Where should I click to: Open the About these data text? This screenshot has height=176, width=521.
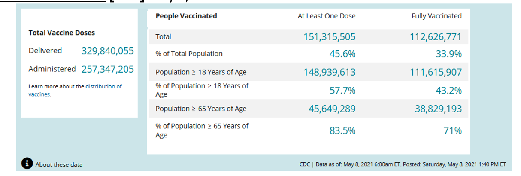[x=59, y=164]
